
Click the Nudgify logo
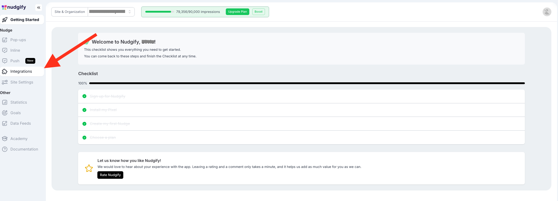point(14,7)
